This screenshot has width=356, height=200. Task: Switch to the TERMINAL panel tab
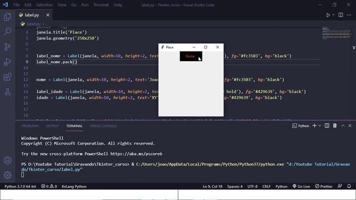[75, 126]
